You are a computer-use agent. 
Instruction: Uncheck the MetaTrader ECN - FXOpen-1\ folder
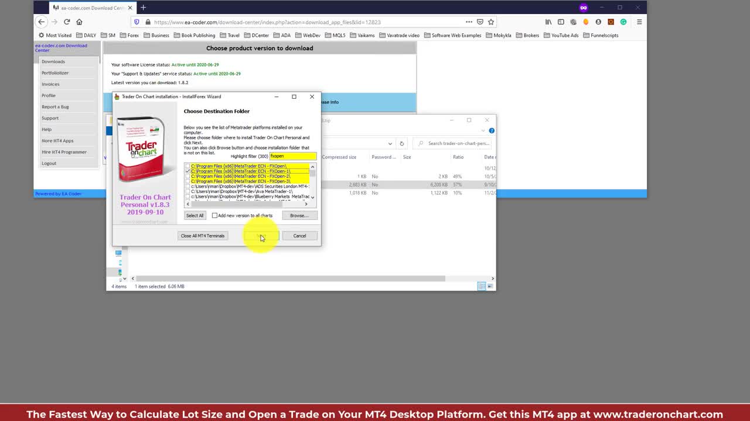click(x=187, y=171)
